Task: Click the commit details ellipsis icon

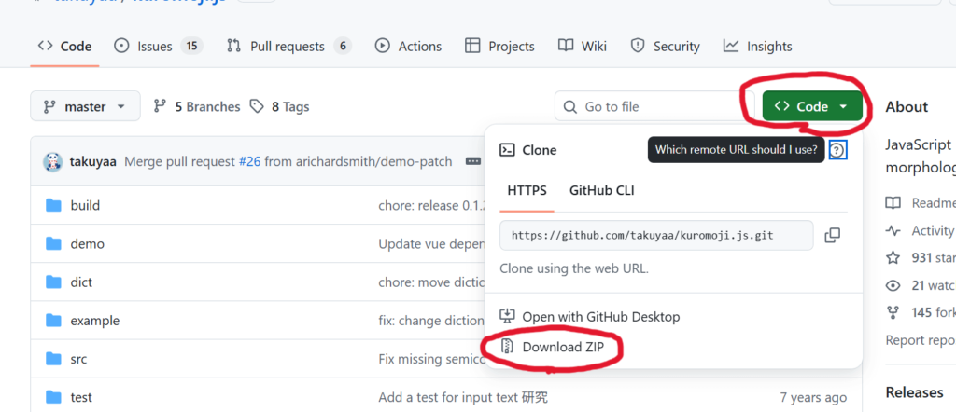Action: (473, 161)
